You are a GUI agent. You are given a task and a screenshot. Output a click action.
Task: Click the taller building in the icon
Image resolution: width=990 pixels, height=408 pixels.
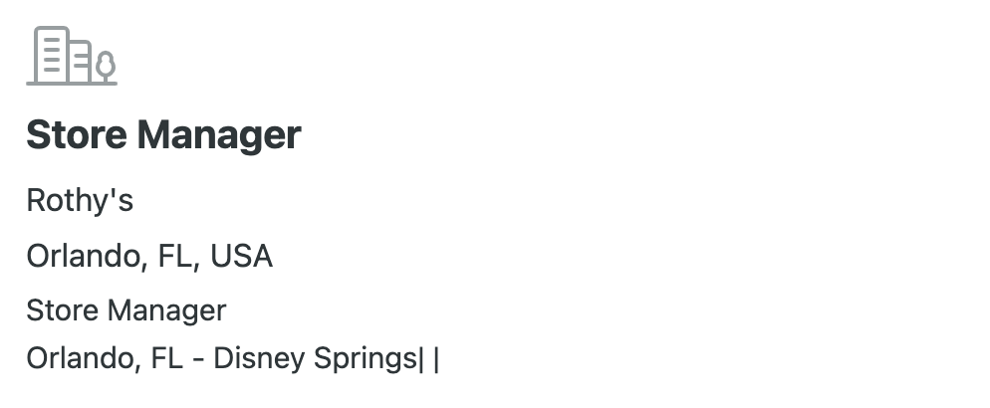point(52,55)
